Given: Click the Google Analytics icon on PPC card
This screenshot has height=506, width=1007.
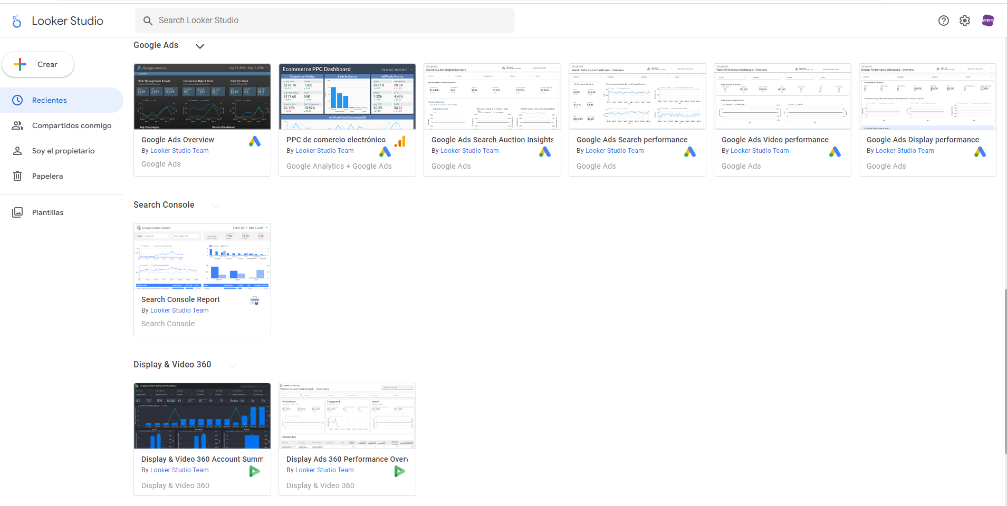Looking at the screenshot, I should (x=400, y=141).
